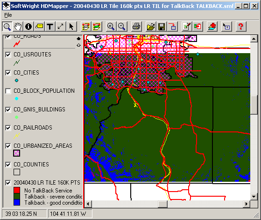
Task: Hide the CO_RAILROADS layer
Action: click(x=8, y=128)
